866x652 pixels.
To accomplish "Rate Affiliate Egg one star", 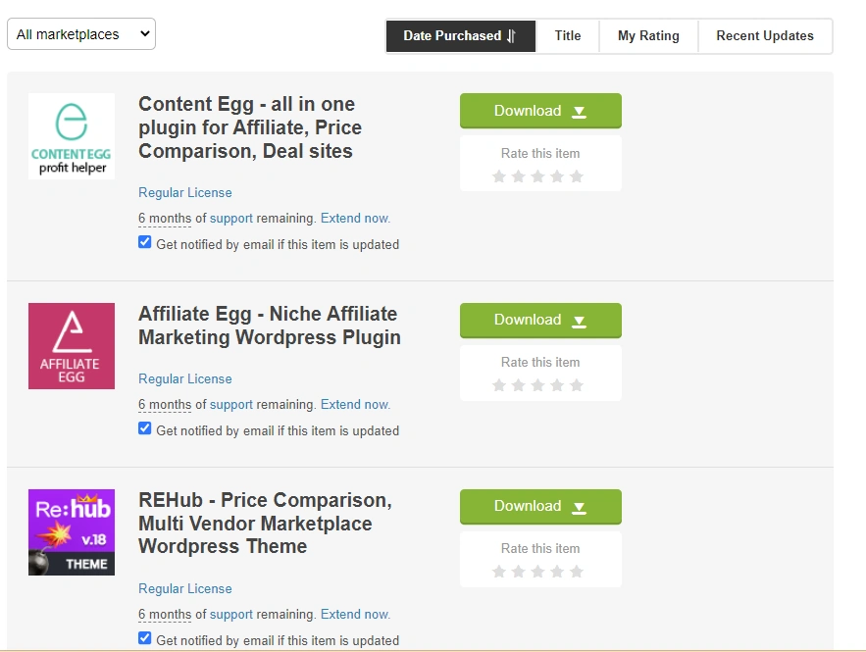I will coord(499,384).
